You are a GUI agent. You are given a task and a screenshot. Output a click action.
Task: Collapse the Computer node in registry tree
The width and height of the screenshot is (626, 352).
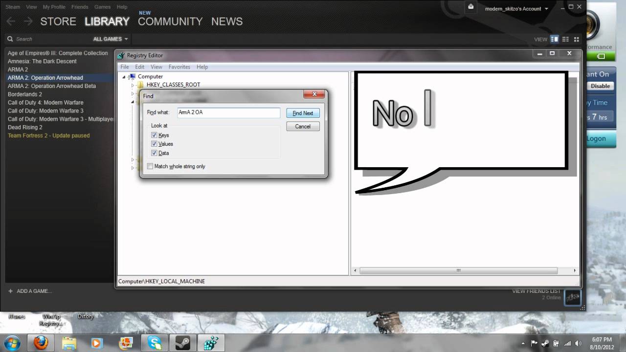tap(124, 77)
